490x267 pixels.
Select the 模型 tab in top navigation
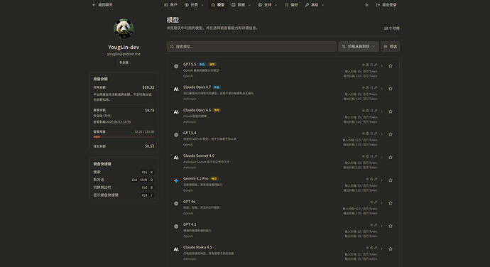tap(218, 5)
